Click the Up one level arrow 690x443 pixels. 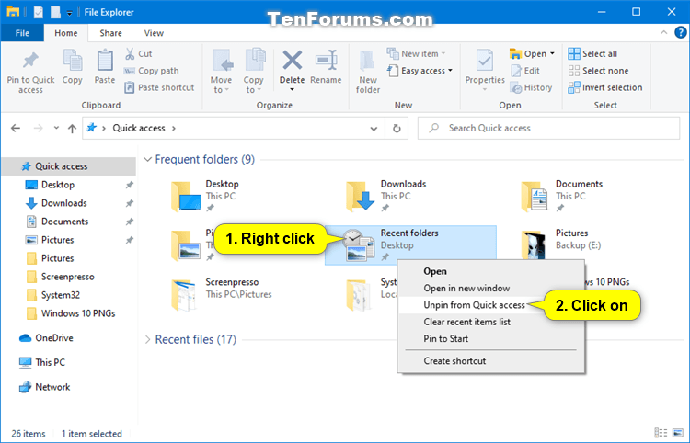72,129
